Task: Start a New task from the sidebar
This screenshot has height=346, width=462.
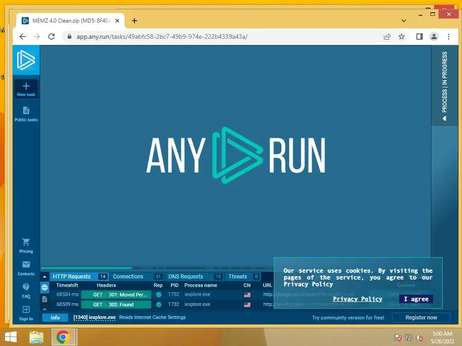Action: tap(26, 89)
